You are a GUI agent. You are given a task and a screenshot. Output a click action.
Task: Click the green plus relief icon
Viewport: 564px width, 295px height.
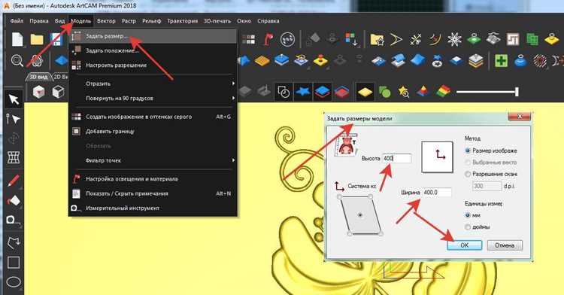[501, 60]
